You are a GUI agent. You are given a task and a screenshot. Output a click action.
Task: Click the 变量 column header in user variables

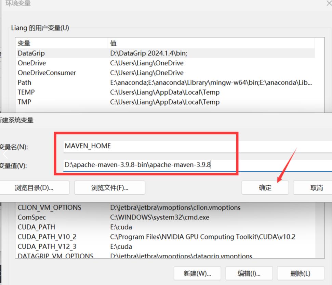[x=62, y=43]
